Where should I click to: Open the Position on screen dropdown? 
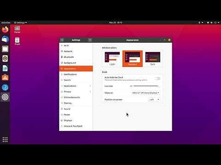pyautogui.click(x=154, y=99)
